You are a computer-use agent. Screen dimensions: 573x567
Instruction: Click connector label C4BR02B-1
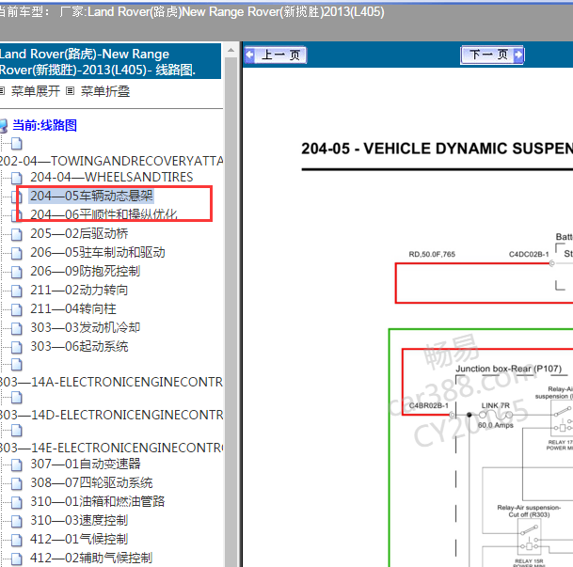click(429, 405)
